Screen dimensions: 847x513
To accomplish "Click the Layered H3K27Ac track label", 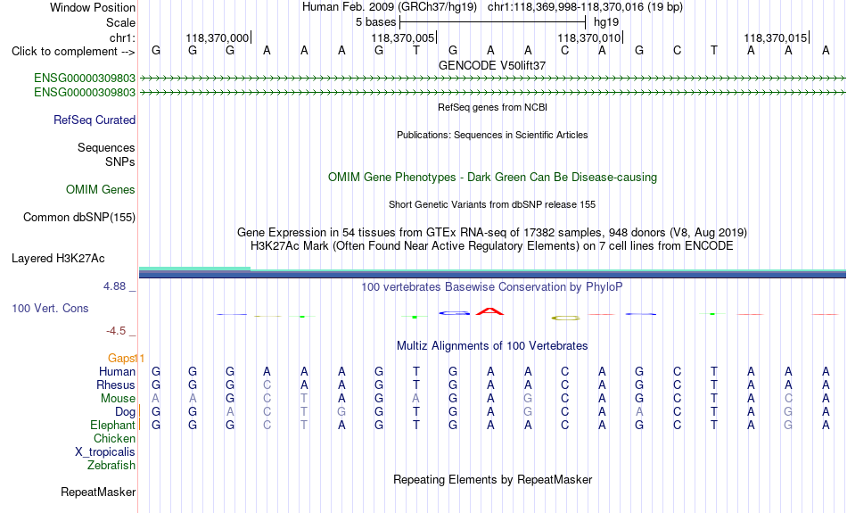I will (x=58, y=259).
